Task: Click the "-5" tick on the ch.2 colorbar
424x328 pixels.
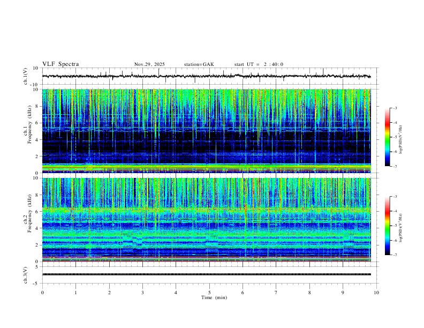Action: pyautogui.click(x=395, y=226)
